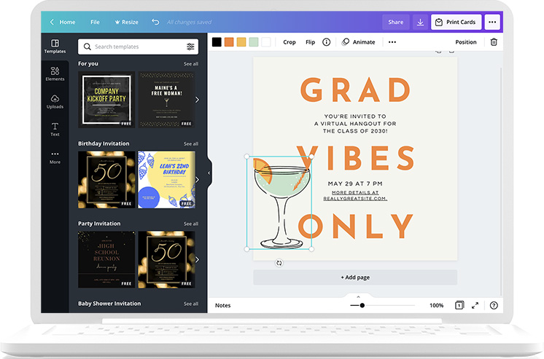Select the MAY 29 AT 7 PM text

[x=355, y=184]
